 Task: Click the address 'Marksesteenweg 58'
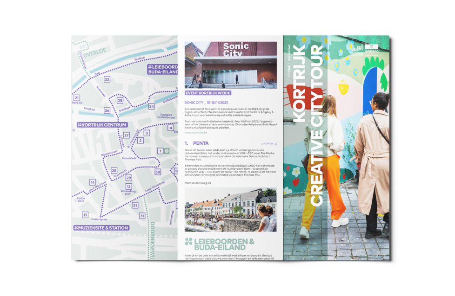coord(198,183)
